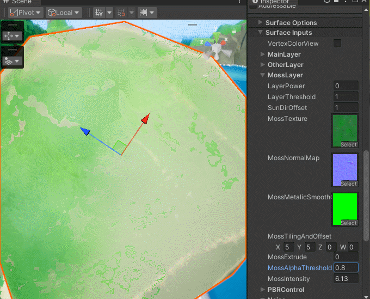Switch to the Scene tab

(x=22, y=2)
